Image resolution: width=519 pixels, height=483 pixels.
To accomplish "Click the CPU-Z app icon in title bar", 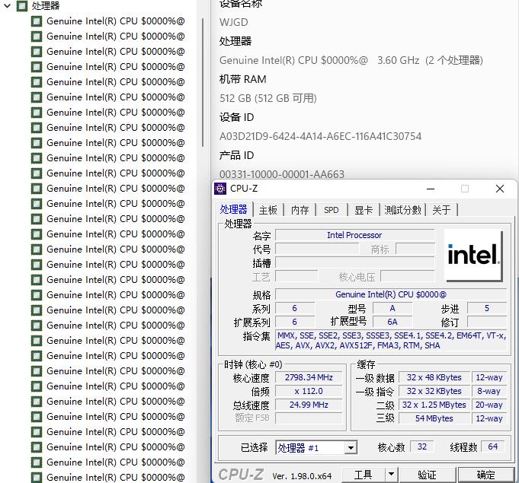I will [x=220, y=189].
